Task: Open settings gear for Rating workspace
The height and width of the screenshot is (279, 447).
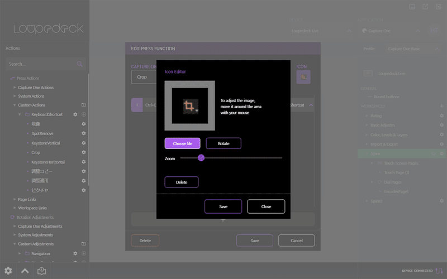Action: pos(441,116)
